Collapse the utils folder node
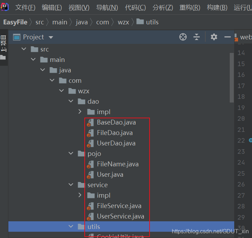Image resolution: width=252 pixels, height=238 pixels. [71, 226]
